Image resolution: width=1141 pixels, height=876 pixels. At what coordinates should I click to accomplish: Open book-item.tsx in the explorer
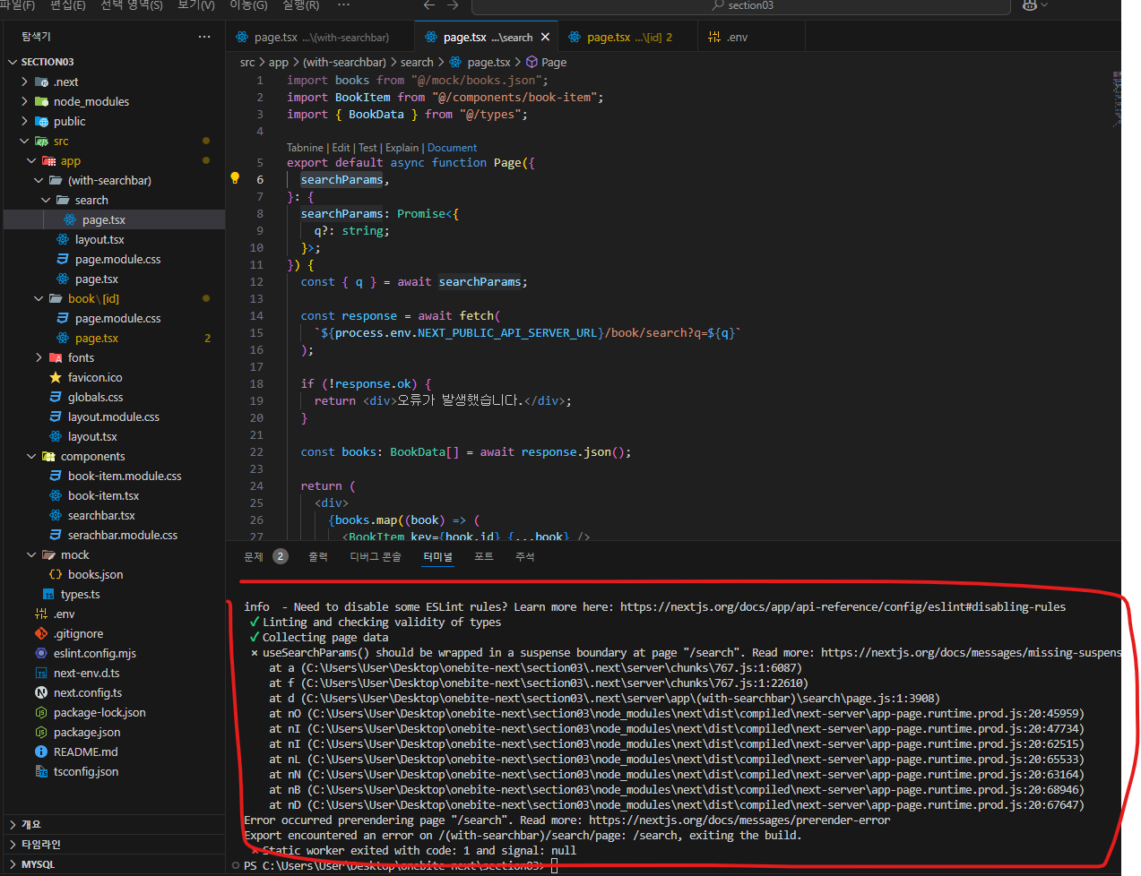point(113,495)
